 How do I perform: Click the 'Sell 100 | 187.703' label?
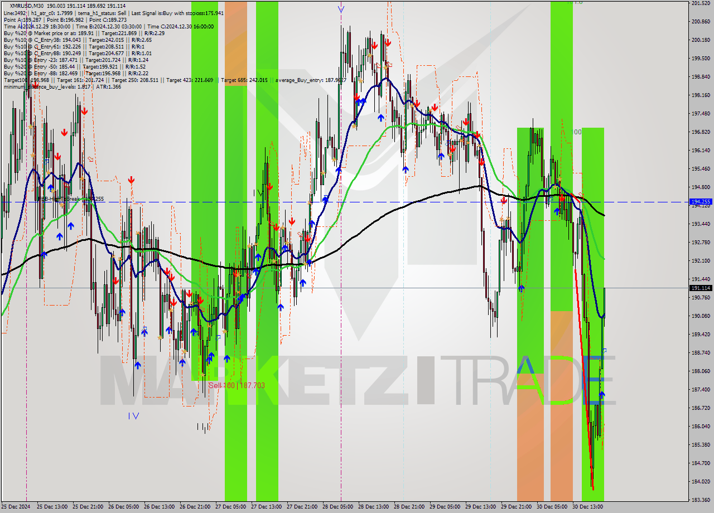pyautogui.click(x=237, y=385)
